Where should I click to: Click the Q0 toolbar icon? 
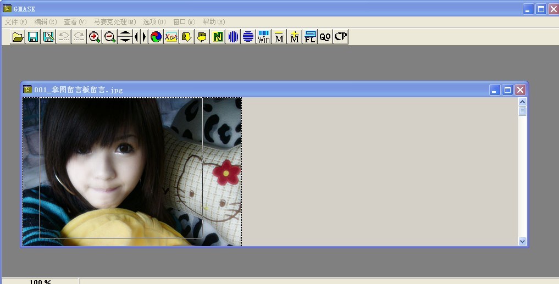pyautogui.click(x=325, y=37)
